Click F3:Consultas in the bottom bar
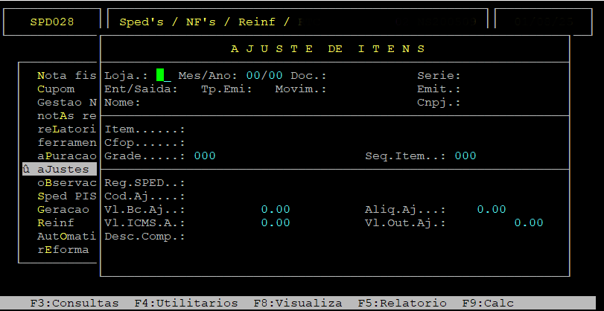The image size is (604, 311). coord(74,304)
